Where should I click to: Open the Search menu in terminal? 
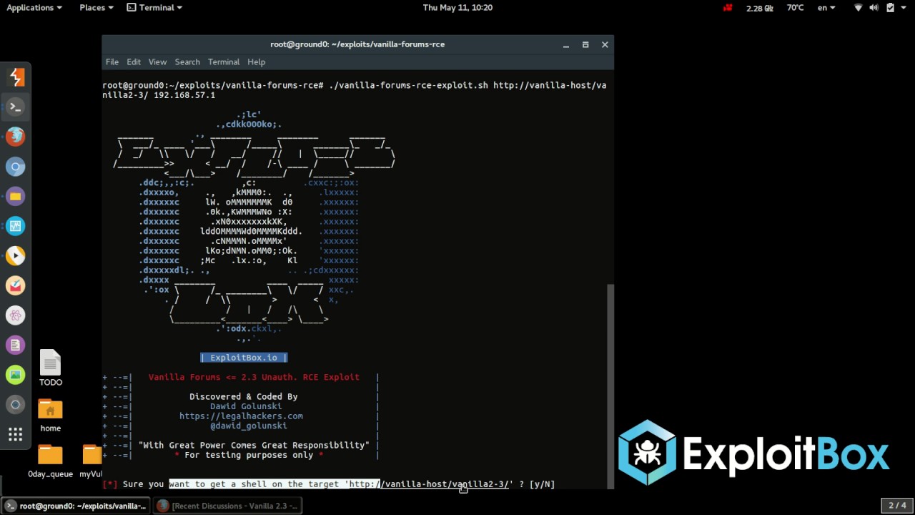(187, 62)
